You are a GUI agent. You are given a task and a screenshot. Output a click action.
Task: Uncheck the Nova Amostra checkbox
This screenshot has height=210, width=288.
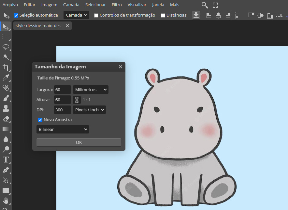[40, 120]
